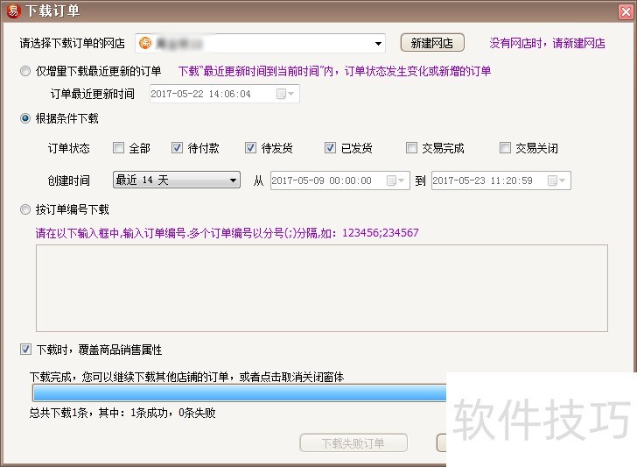Select 按订单编号下载 radio button
The width and height of the screenshot is (637, 467).
(x=25, y=209)
